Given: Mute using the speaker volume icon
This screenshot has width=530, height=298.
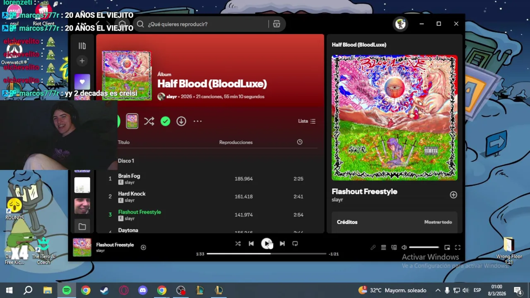Looking at the screenshot, I should [404, 248].
